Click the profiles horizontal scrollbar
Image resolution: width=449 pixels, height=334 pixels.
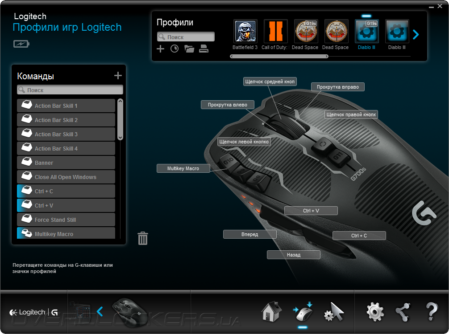[279, 56]
